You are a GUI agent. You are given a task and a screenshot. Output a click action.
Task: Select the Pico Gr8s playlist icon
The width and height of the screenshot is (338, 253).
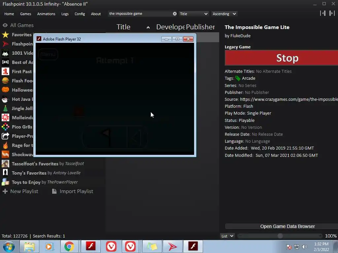click(x=5, y=127)
